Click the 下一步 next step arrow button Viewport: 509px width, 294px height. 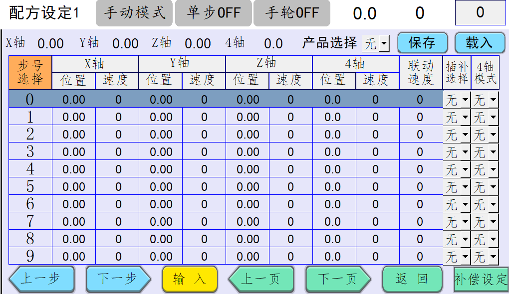point(118,279)
